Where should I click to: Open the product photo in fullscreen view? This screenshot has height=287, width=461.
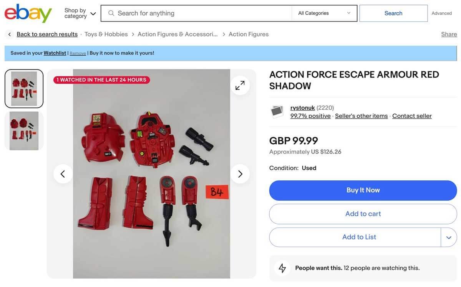pos(240,85)
